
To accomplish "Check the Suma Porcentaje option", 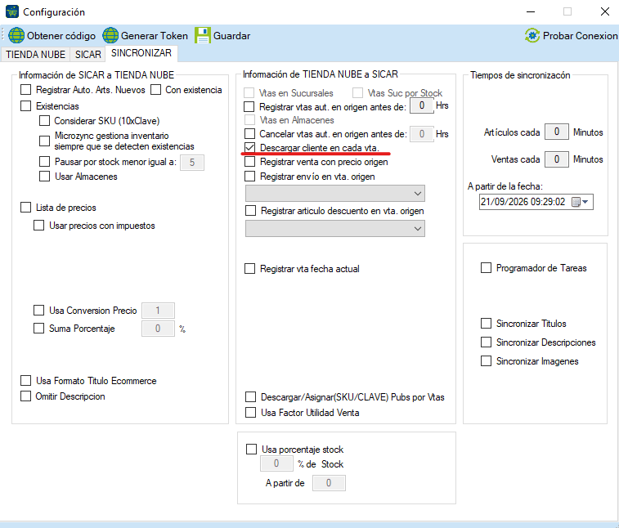I will (38, 329).
